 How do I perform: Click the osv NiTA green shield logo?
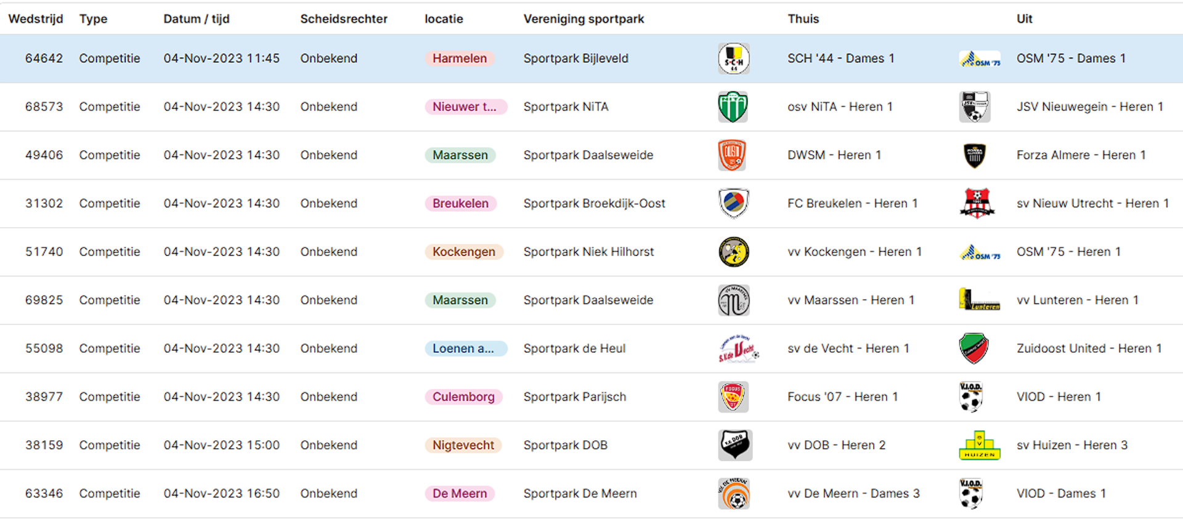(733, 107)
